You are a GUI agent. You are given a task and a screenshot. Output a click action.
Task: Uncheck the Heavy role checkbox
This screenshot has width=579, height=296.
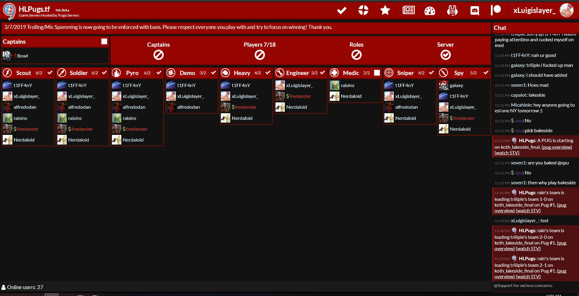click(268, 73)
